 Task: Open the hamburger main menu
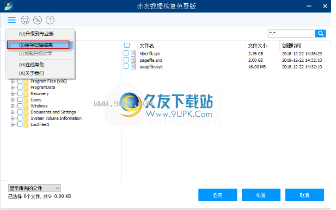pos(11,20)
